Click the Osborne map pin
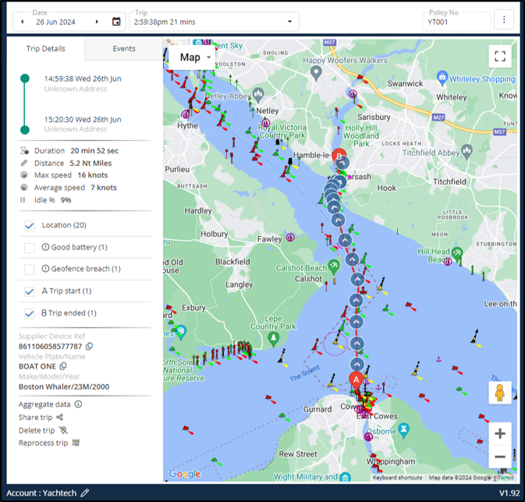This screenshot has height=502, width=525. pyautogui.click(x=404, y=431)
